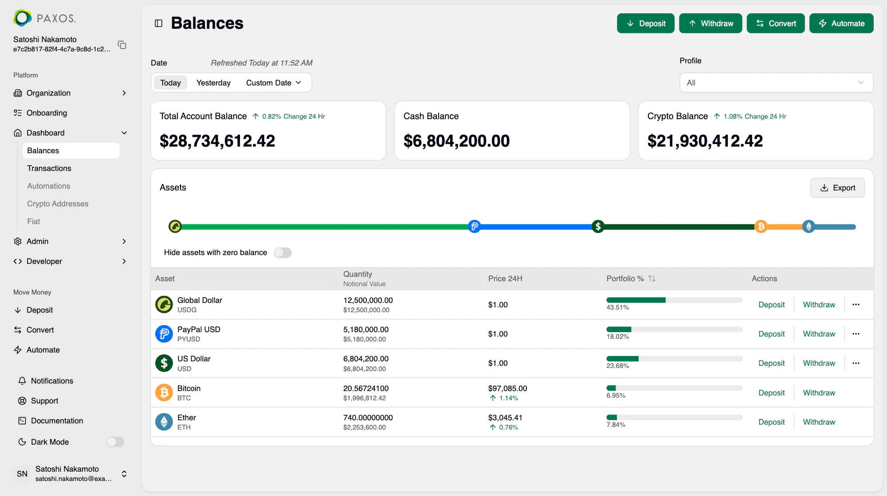Screen dimensions: 887x496
Task: Open Automate under Move Money
Action: (43, 350)
